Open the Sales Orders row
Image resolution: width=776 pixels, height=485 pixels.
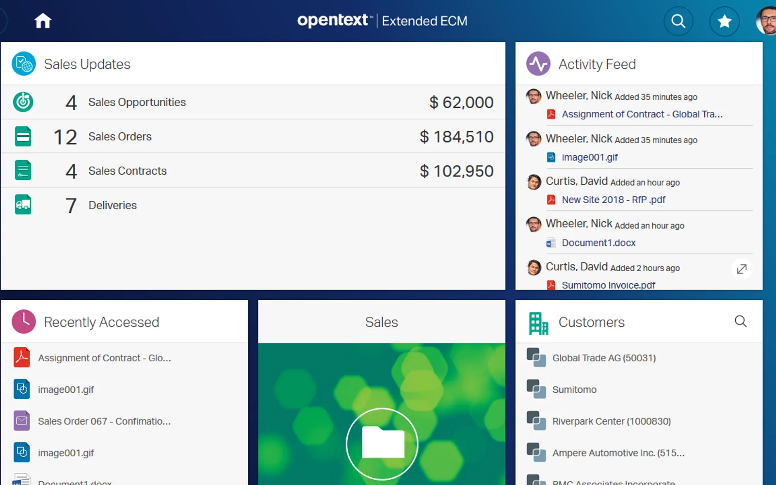click(x=253, y=136)
